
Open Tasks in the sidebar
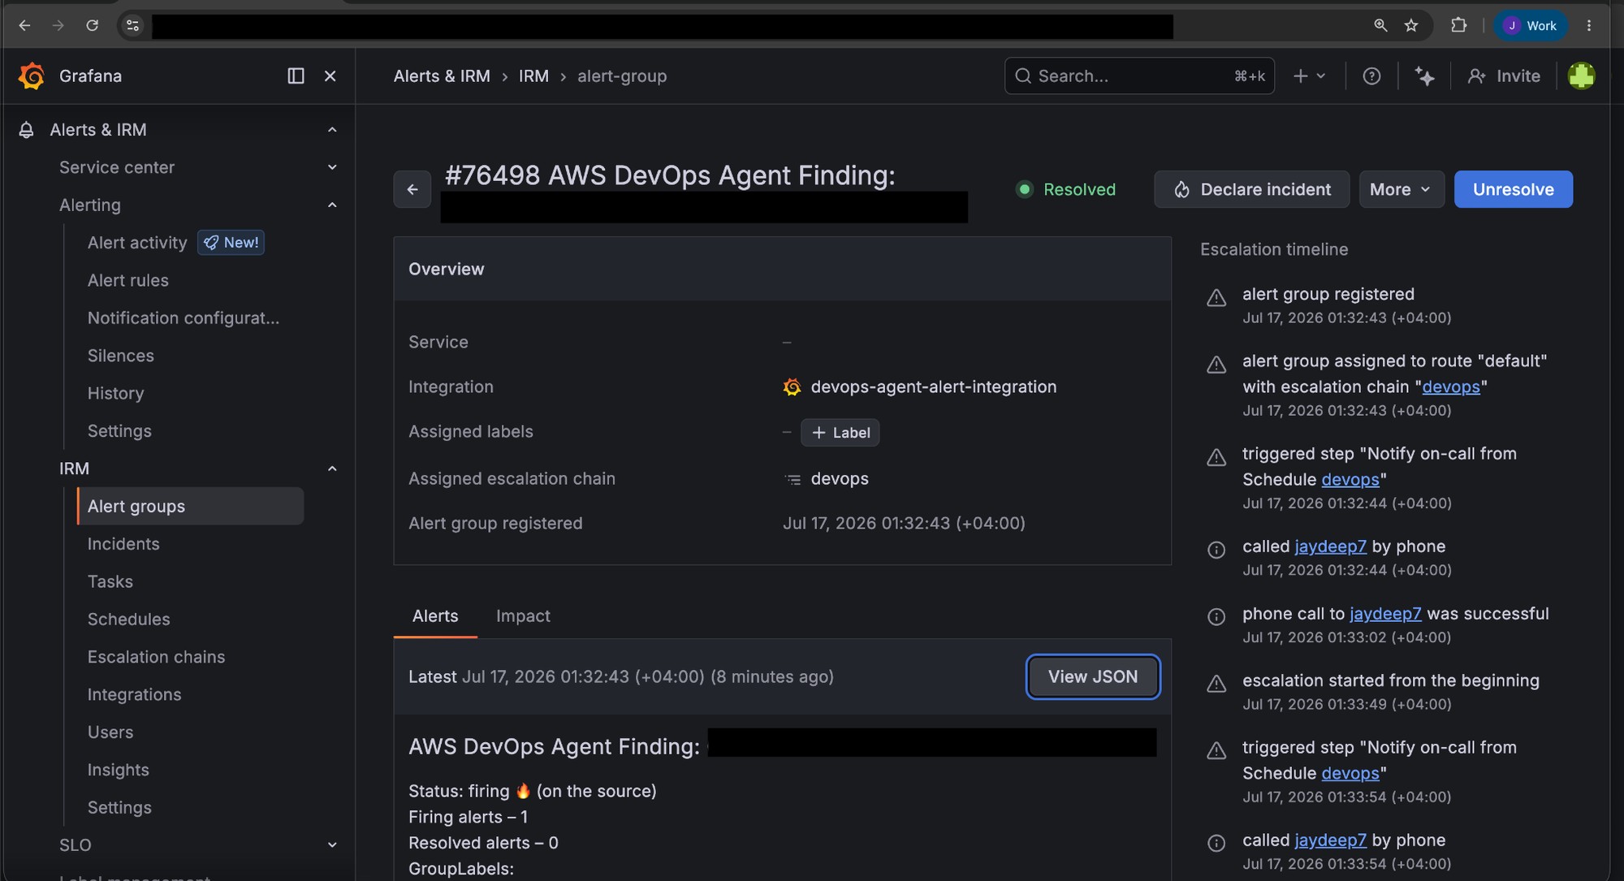click(110, 581)
